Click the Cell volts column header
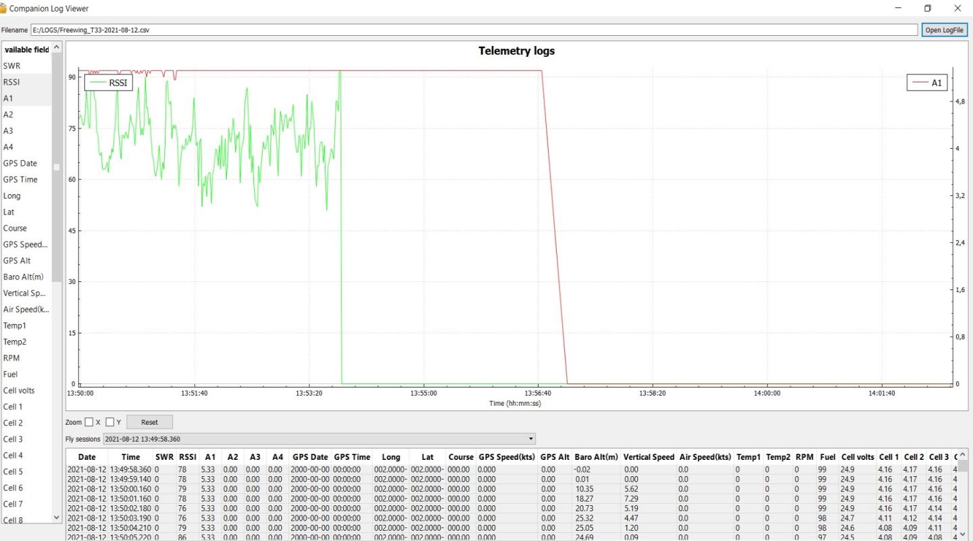This screenshot has width=973, height=541. pyautogui.click(x=857, y=457)
